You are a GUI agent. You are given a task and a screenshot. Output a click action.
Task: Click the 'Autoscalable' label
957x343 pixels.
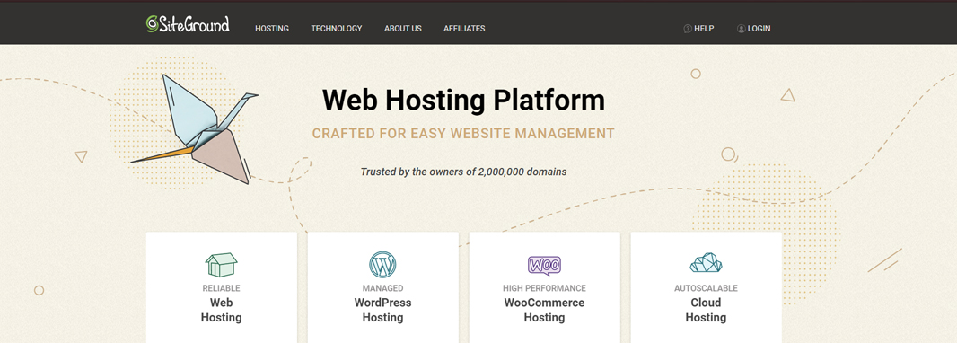pos(706,288)
